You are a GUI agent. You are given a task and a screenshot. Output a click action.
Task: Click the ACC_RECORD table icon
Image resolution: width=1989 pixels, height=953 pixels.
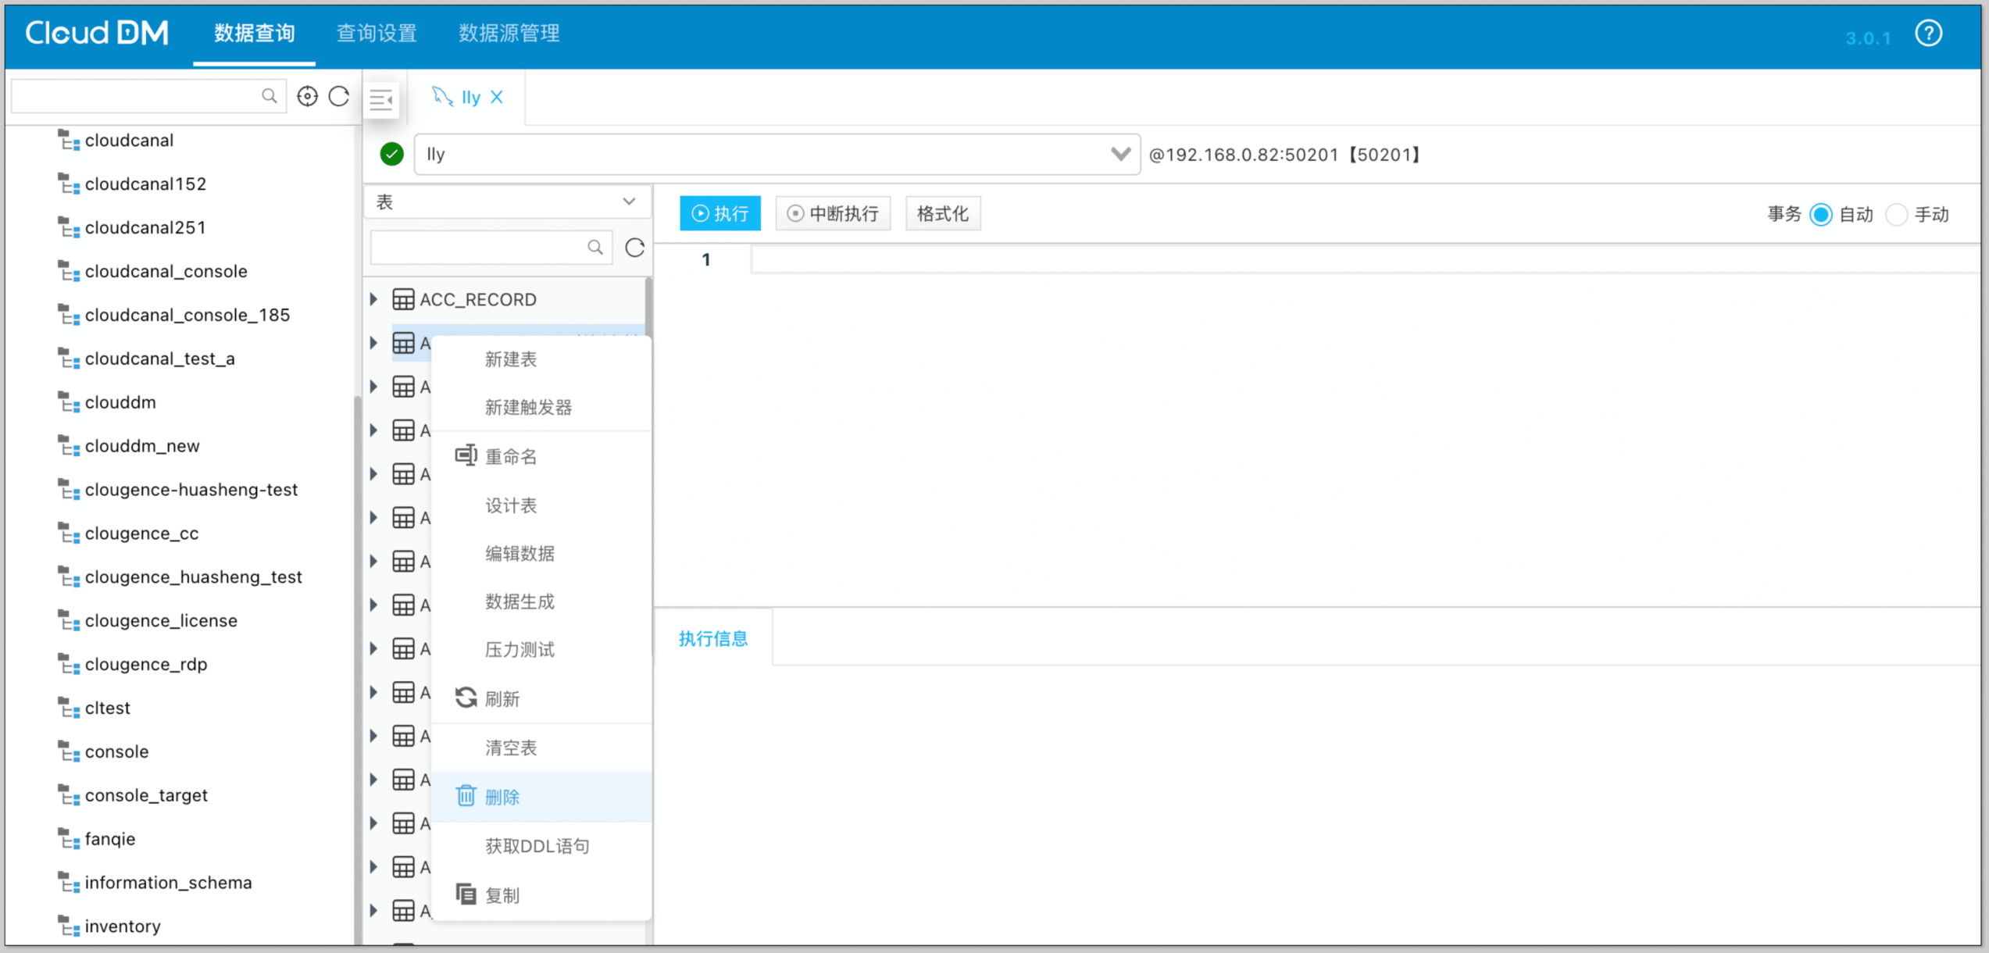pyautogui.click(x=403, y=299)
